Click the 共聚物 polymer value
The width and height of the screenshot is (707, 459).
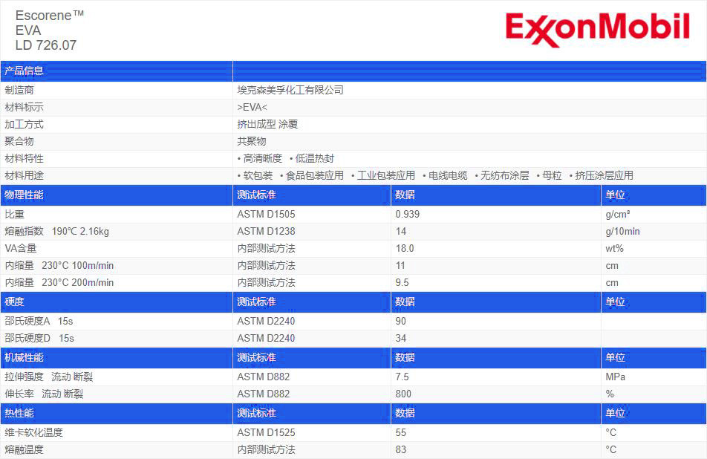point(252,141)
